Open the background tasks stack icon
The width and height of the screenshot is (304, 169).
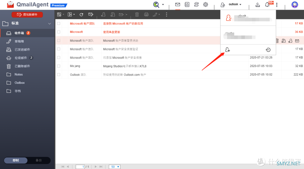[258, 5]
